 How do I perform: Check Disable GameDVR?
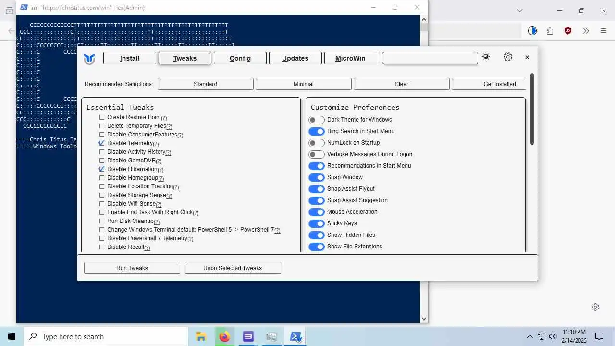[102, 161]
